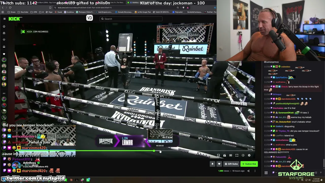Click the green KICK logo
The height and width of the screenshot is (183, 325).
pos(15,19)
